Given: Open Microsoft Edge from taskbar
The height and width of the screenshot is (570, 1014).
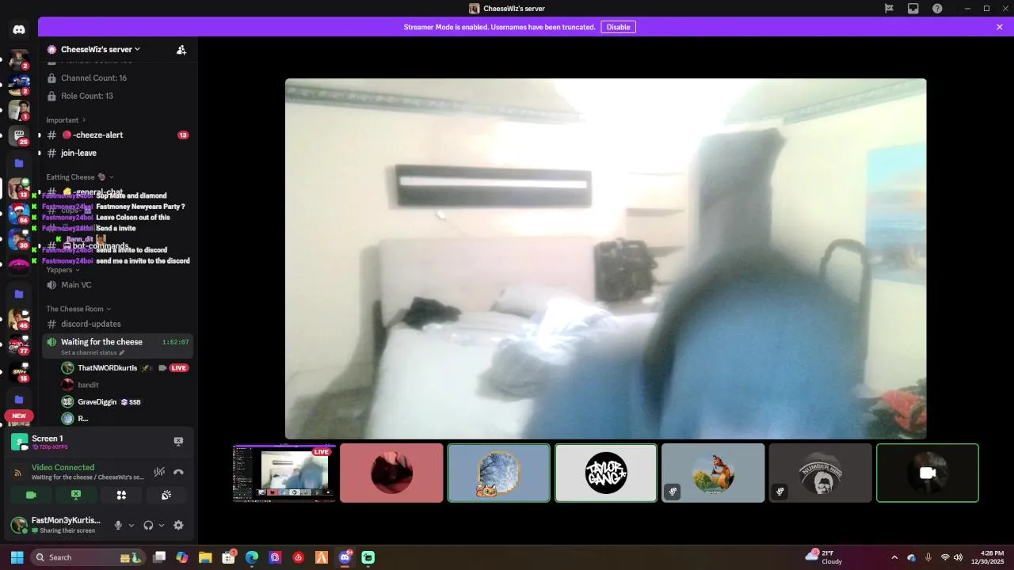Looking at the screenshot, I should coord(252,557).
